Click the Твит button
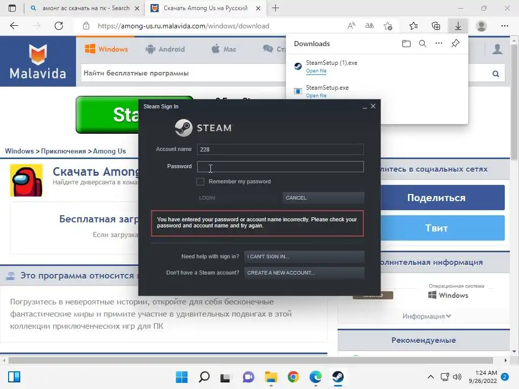Viewport: 519px width, 389px height. [x=442, y=228]
